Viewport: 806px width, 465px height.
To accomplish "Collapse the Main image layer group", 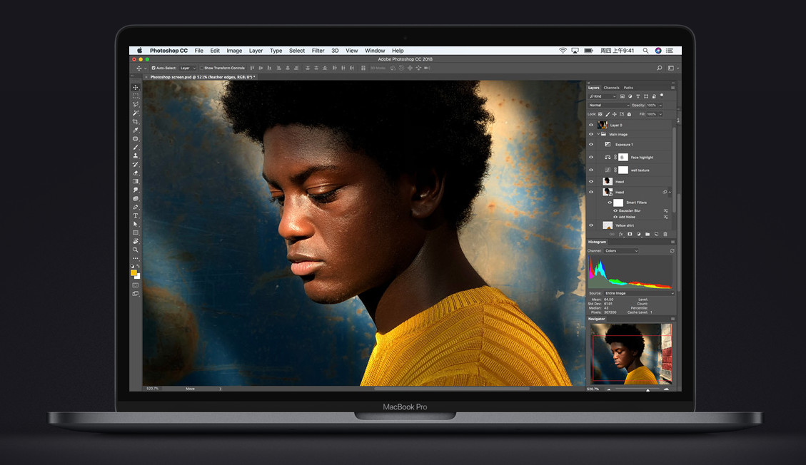I will (x=597, y=133).
